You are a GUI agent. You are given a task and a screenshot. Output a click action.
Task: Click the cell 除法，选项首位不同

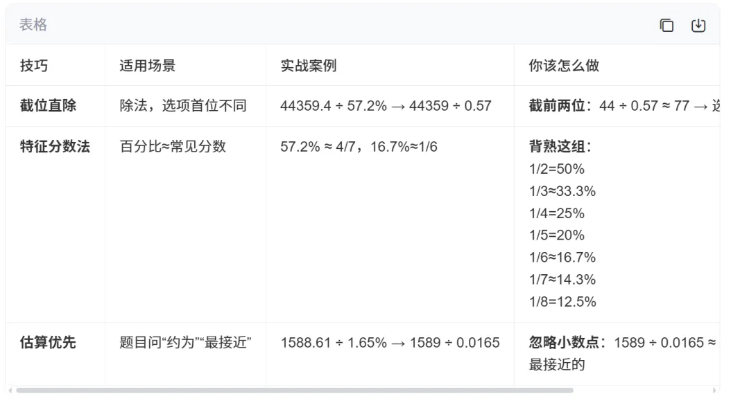coord(183,105)
